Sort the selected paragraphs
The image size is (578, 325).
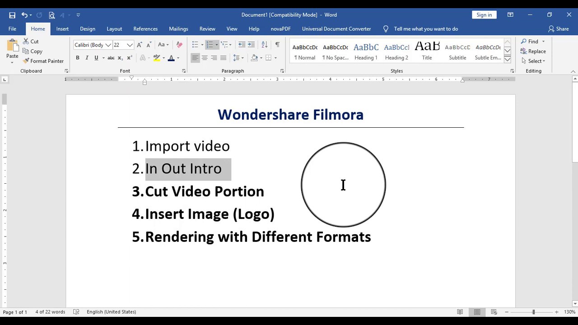coord(264,45)
